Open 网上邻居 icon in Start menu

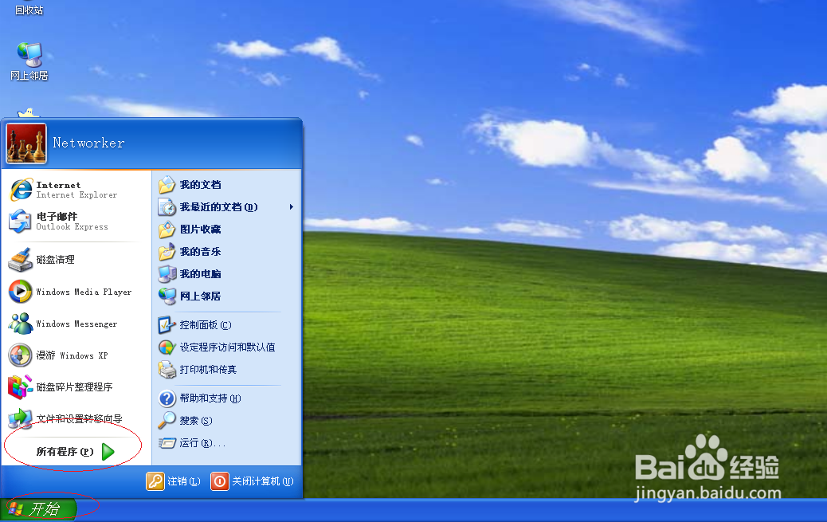(167, 296)
